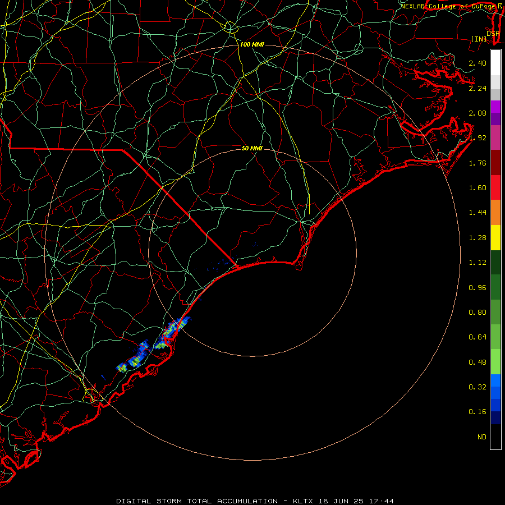Screen dimensions: 505x505
Task: Click the 50 NMI range ring label
Action: tap(252, 148)
